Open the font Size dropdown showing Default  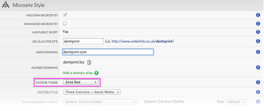236,102
